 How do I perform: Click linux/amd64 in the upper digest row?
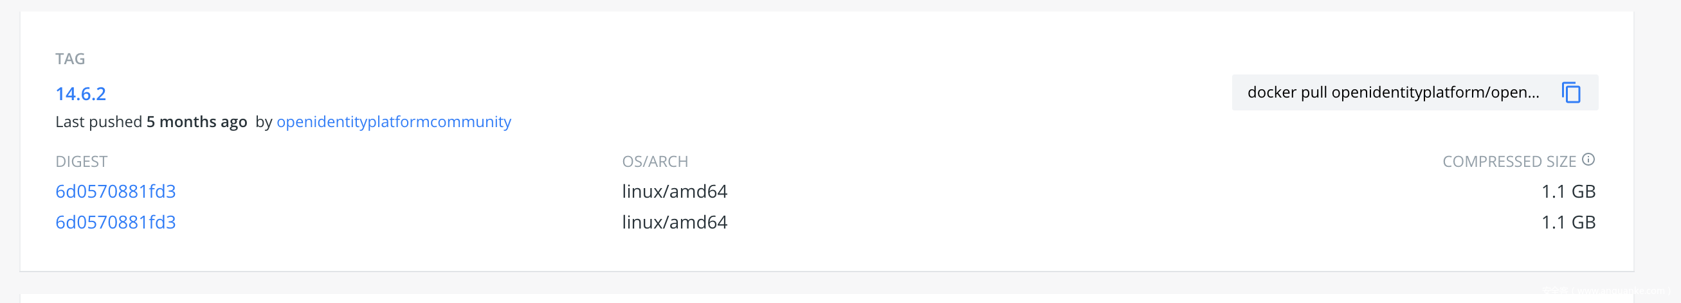[x=674, y=191]
